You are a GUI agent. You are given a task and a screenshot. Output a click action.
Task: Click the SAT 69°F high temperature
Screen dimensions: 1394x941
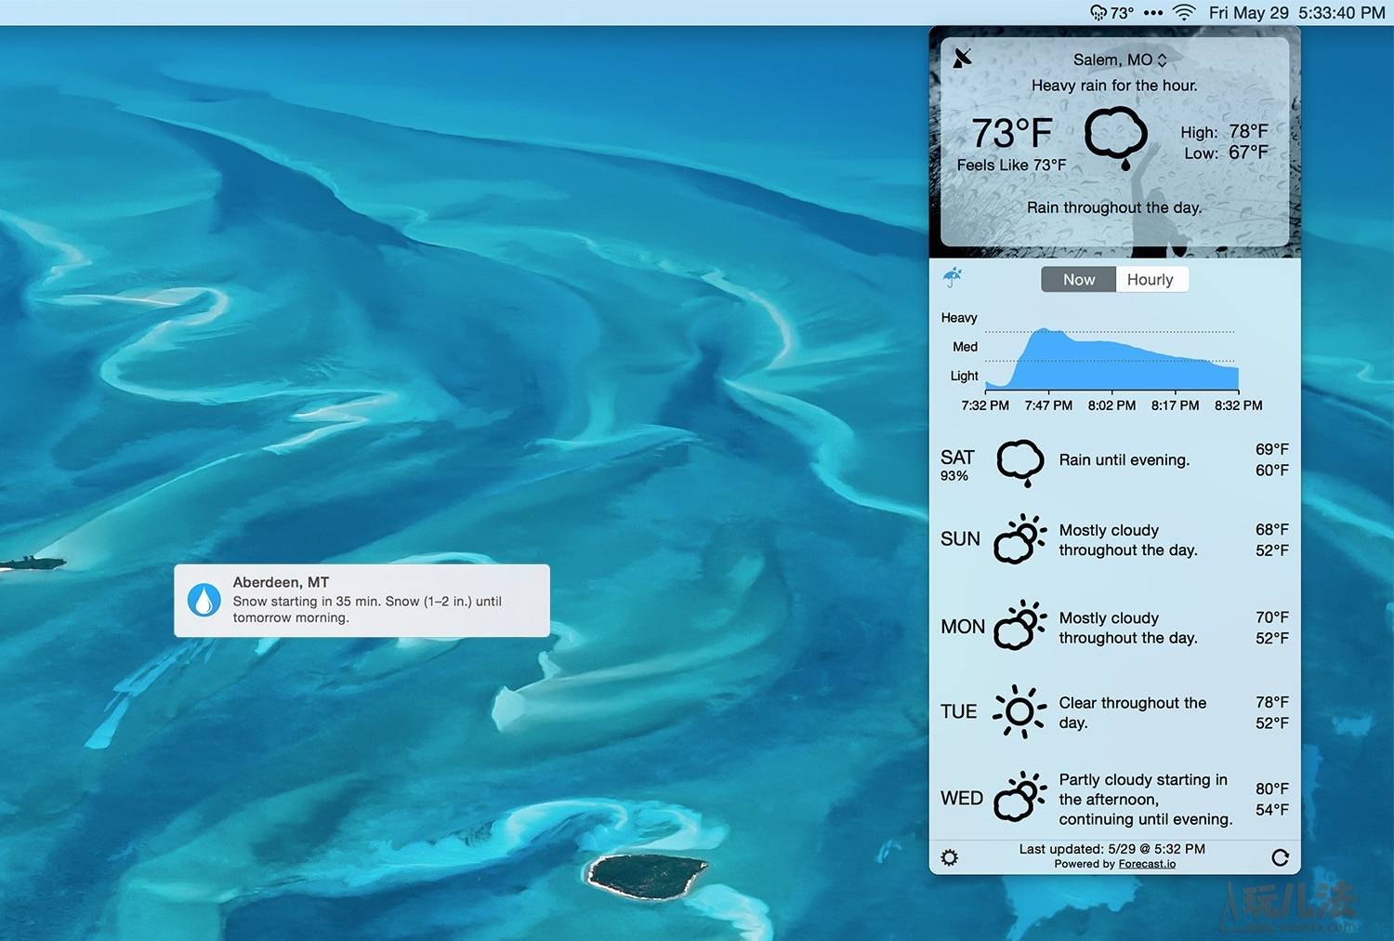click(x=1272, y=449)
